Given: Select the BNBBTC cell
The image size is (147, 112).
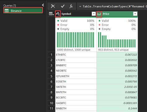Looking at the screenshot, I should [76, 65].
